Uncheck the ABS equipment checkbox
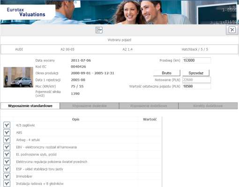 point(7,132)
